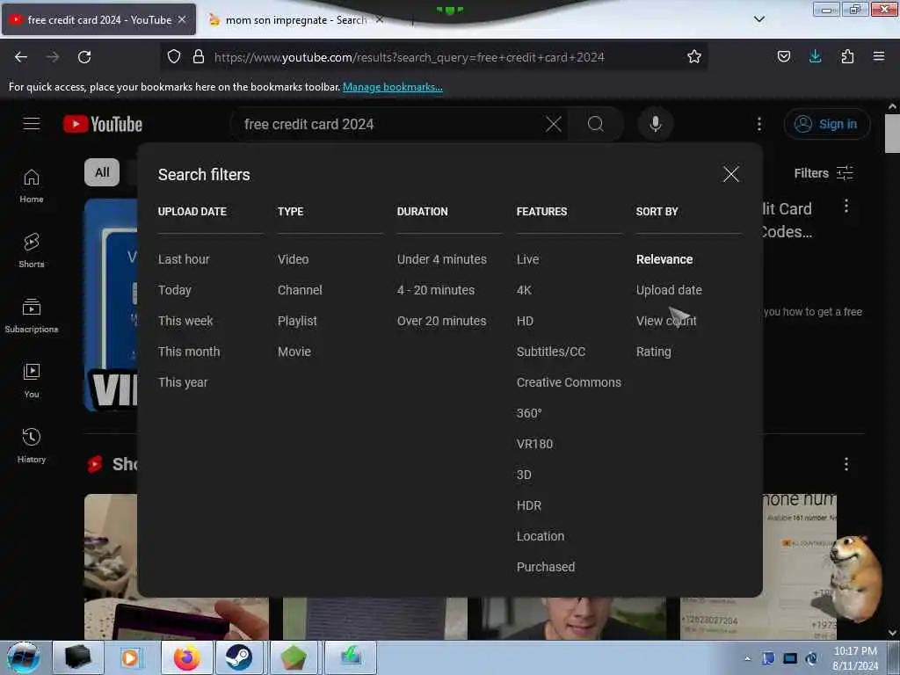Filter uploads by This week
Screen dimensions: 900x675
tap(185, 321)
